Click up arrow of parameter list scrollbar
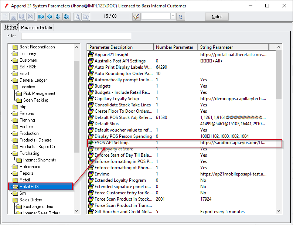The image size is (293, 225). pyautogui.click(x=279, y=47)
